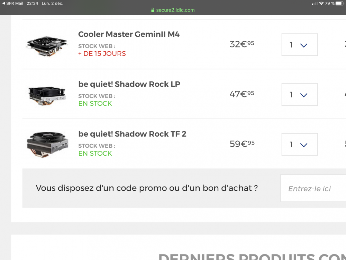This screenshot has width=346, height=260.
Task: Tap the green lock icon in address bar
Action: [x=153, y=10]
